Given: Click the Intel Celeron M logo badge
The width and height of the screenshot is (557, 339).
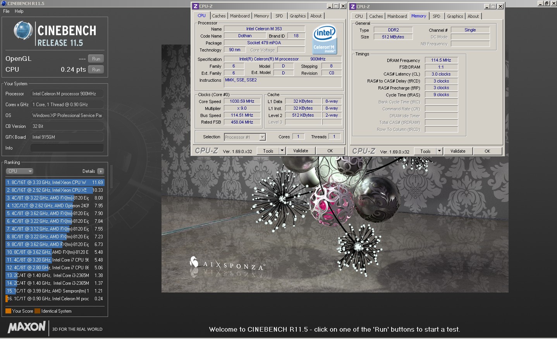Looking at the screenshot, I should [325, 40].
